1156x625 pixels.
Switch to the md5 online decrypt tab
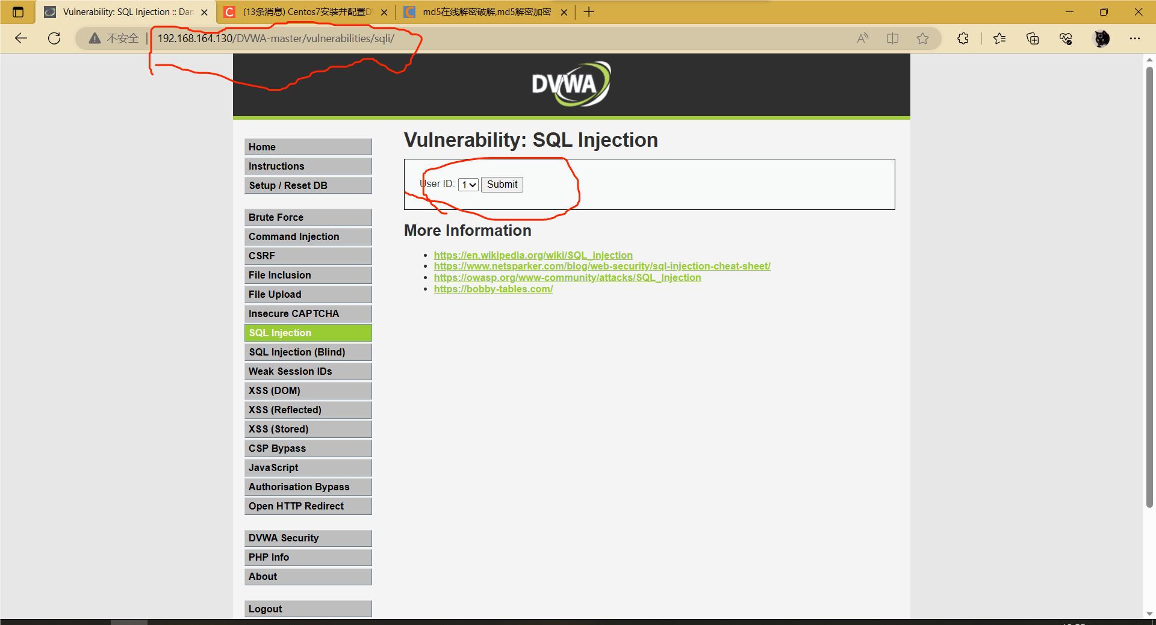tap(485, 12)
